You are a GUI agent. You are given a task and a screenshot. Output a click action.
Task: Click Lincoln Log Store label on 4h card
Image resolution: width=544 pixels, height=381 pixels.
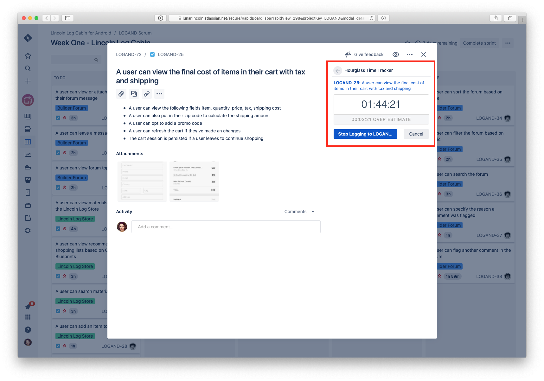point(75,219)
